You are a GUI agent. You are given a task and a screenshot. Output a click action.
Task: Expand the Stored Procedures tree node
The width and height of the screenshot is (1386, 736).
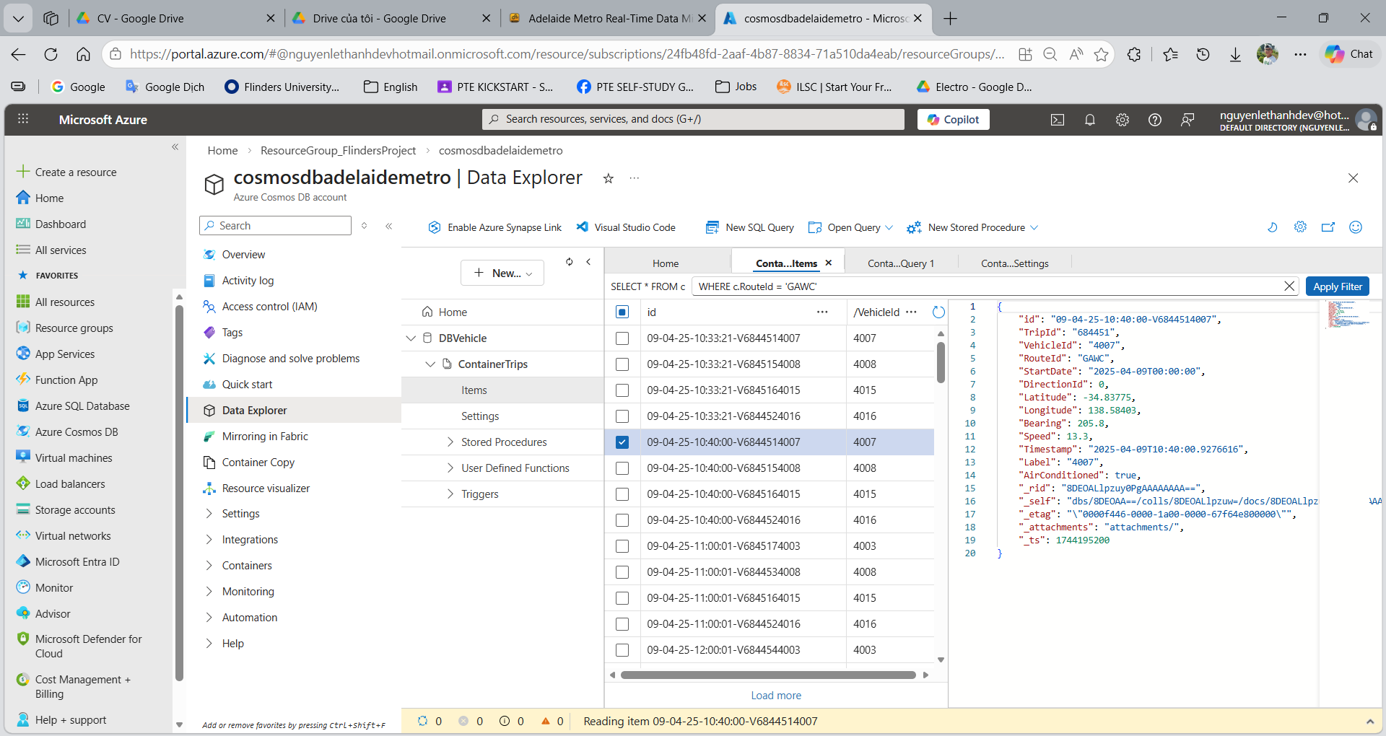point(450,442)
